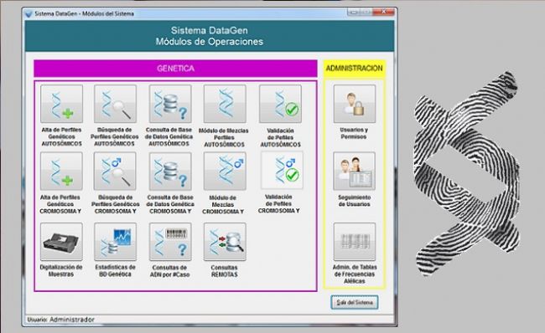Click Consultas de ADN por #Caso icon
545x333 pixels.
pos(170,242)
